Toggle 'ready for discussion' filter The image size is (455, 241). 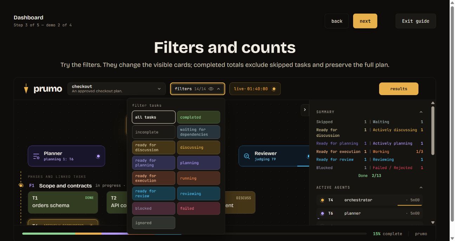tap(154, 147)
